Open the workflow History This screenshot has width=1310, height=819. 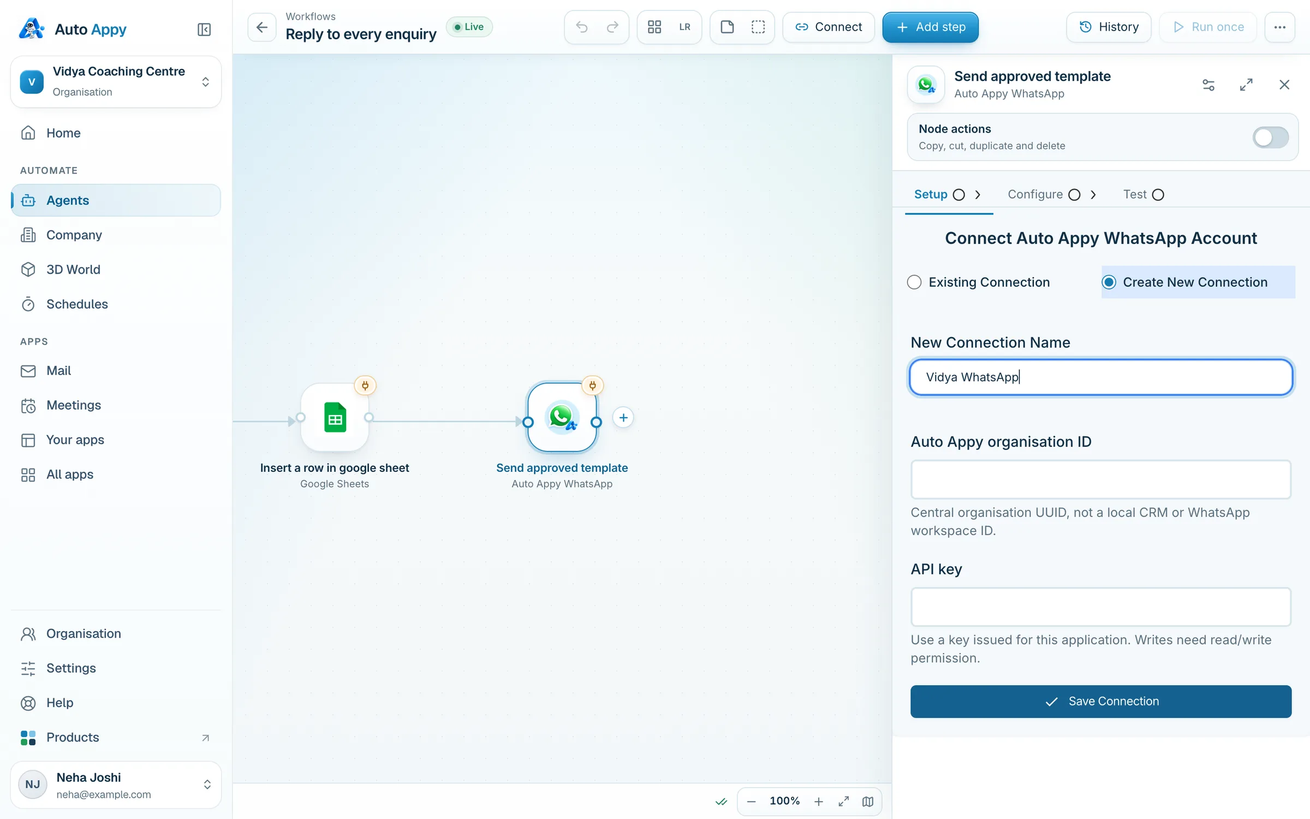tap(1109, 27)
